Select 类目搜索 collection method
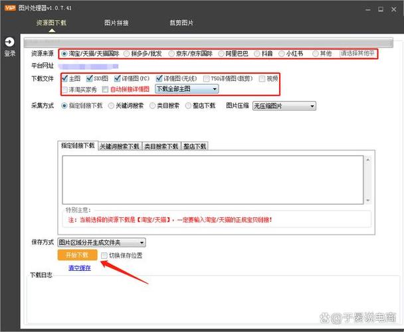The width and height of the screenshot is (404, 332). point(153,106)
